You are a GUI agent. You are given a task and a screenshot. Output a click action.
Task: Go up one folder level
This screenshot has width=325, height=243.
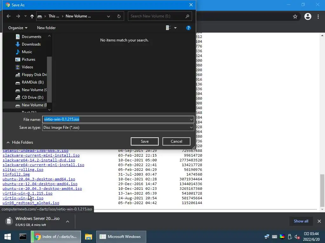tap(32, 16)
